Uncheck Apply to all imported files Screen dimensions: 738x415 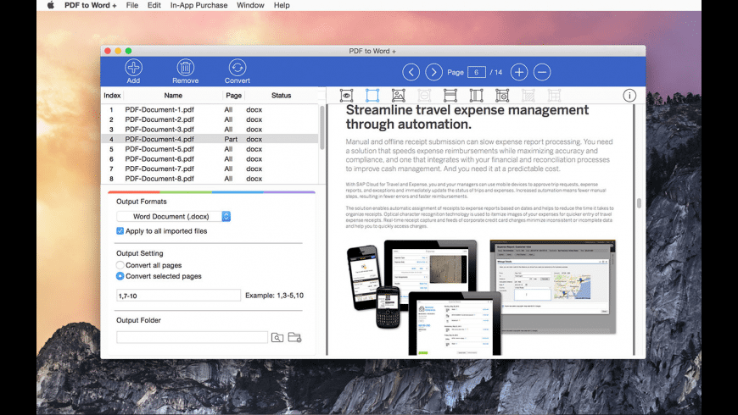pos(120,230)
